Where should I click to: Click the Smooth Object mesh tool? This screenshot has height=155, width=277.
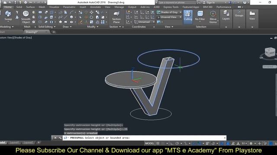(x=26, y=17)
